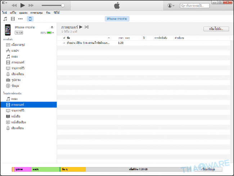Click the เพิ่มไปยัง... button

pos(216,29)
